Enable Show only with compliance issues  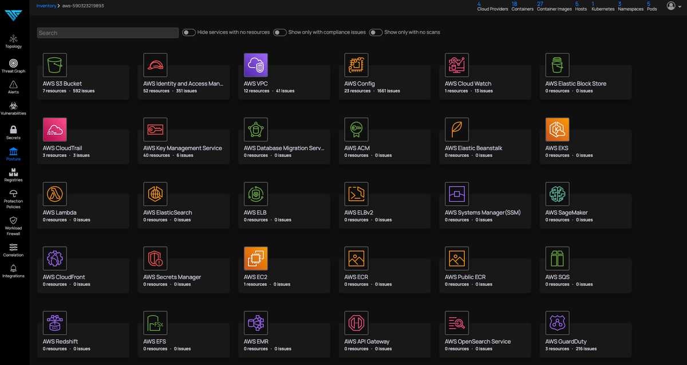(x=280, y=33)
